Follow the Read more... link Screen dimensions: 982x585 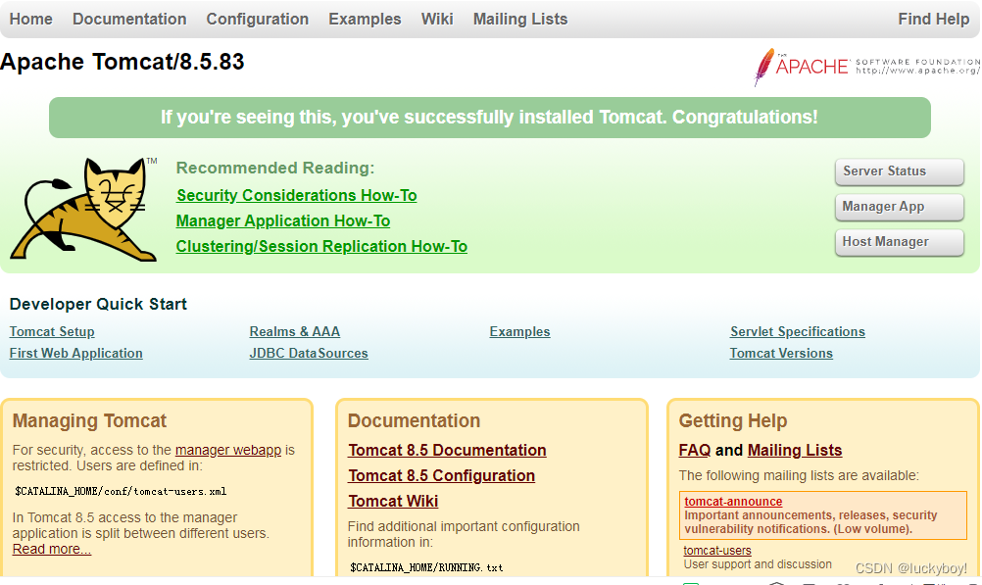click(52, 550)
